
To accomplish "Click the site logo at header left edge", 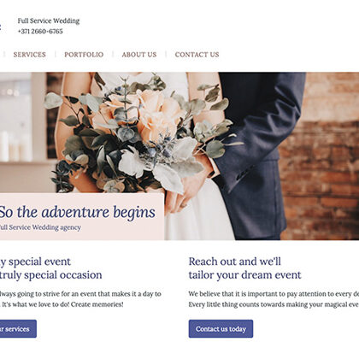I will tap(1, 27).
